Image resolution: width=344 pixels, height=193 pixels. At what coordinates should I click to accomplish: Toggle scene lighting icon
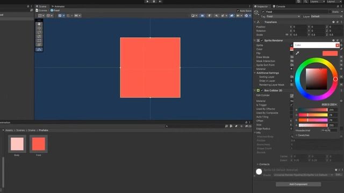209,16
